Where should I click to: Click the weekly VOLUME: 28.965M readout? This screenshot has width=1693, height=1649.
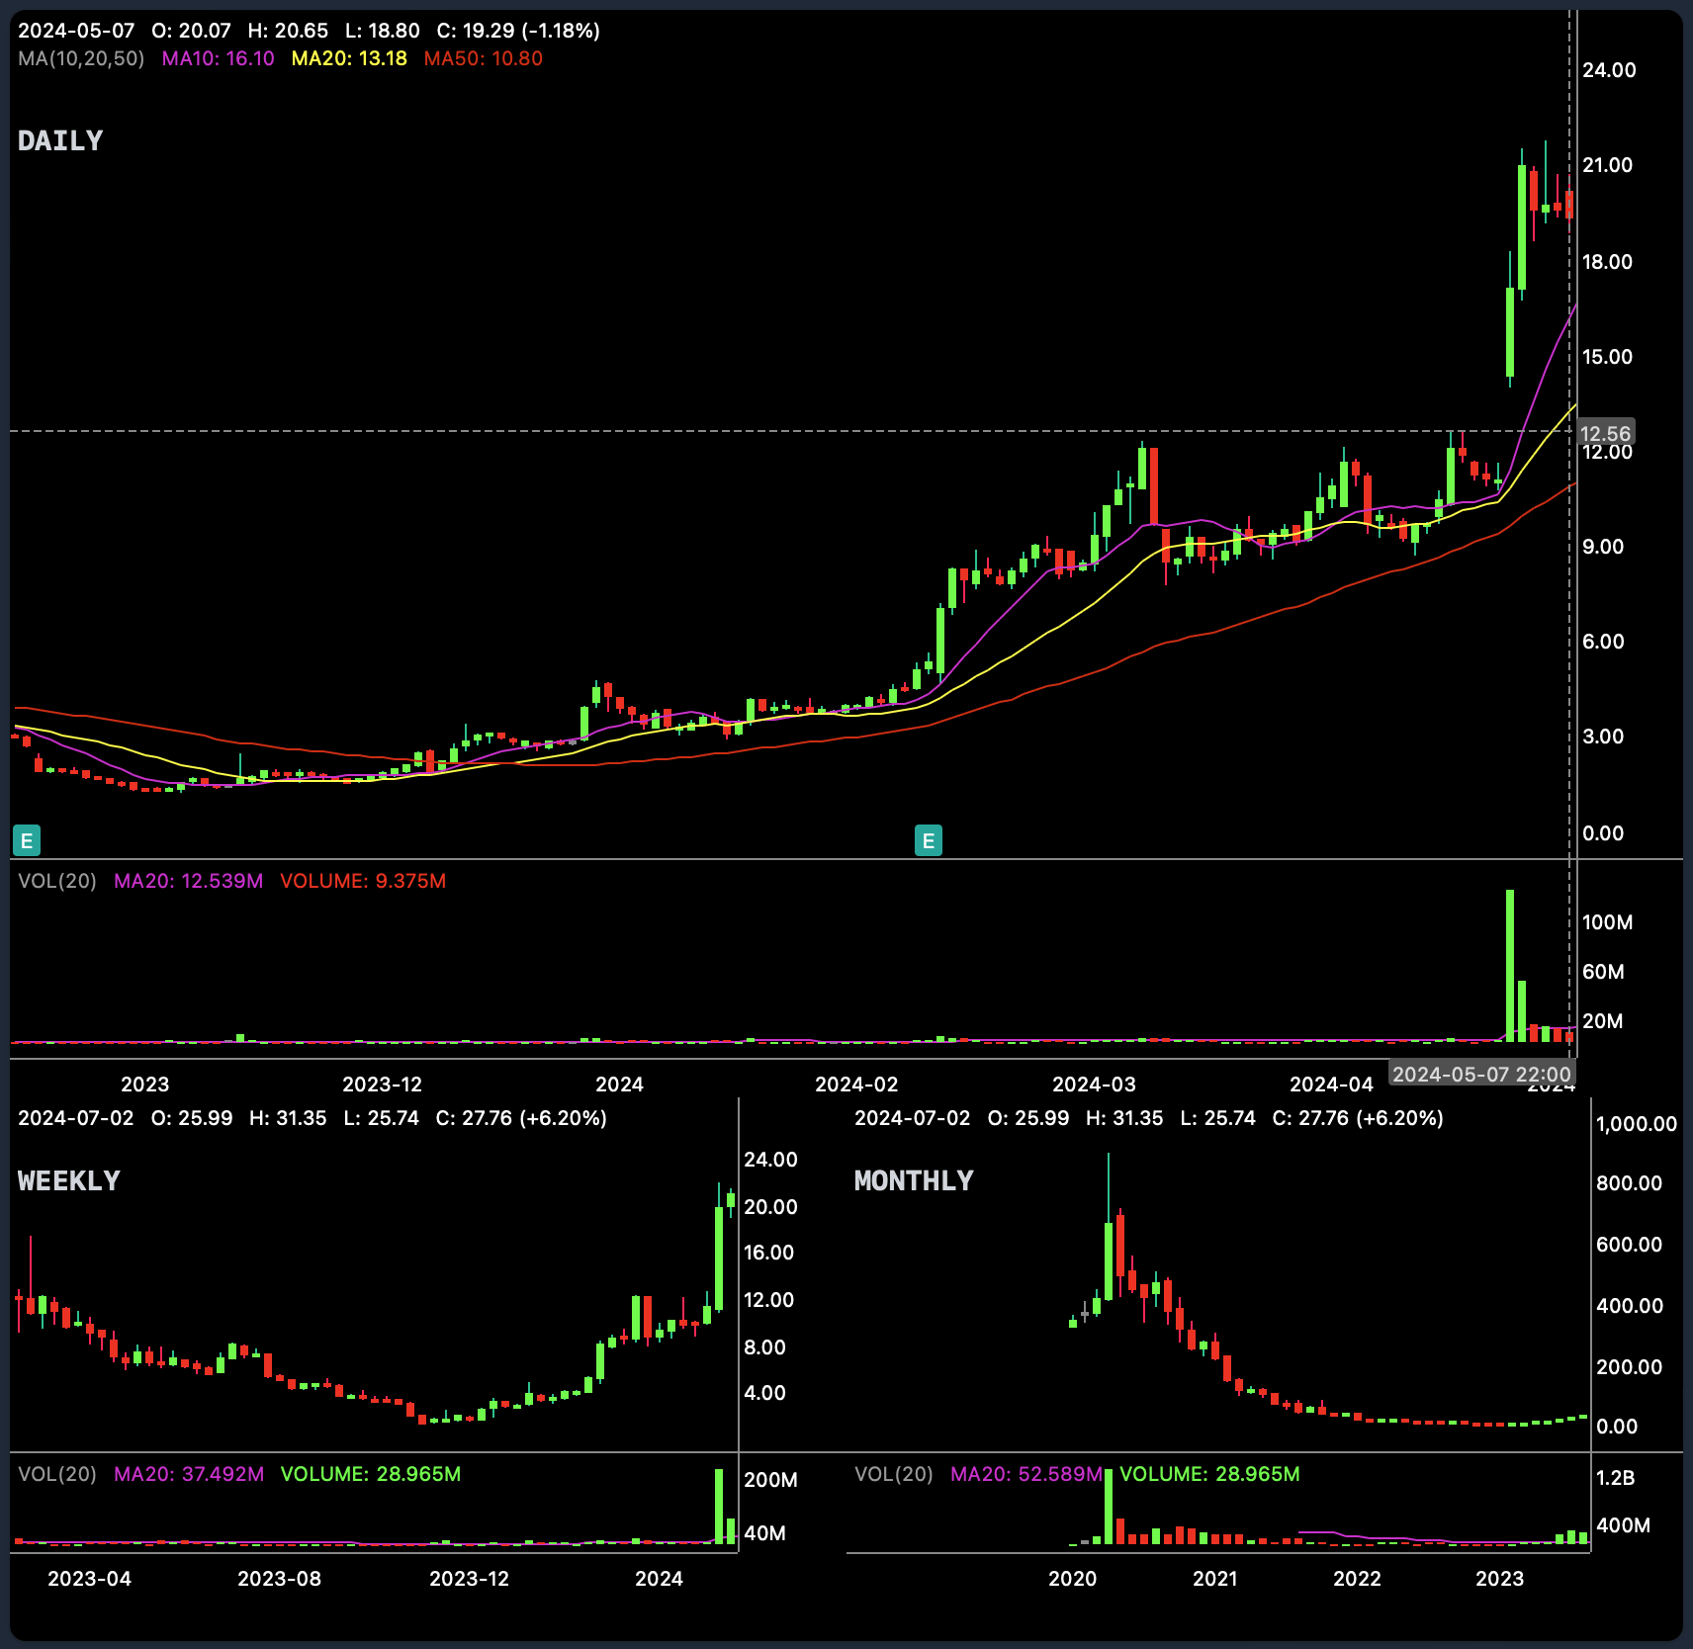click(371, 1474)
